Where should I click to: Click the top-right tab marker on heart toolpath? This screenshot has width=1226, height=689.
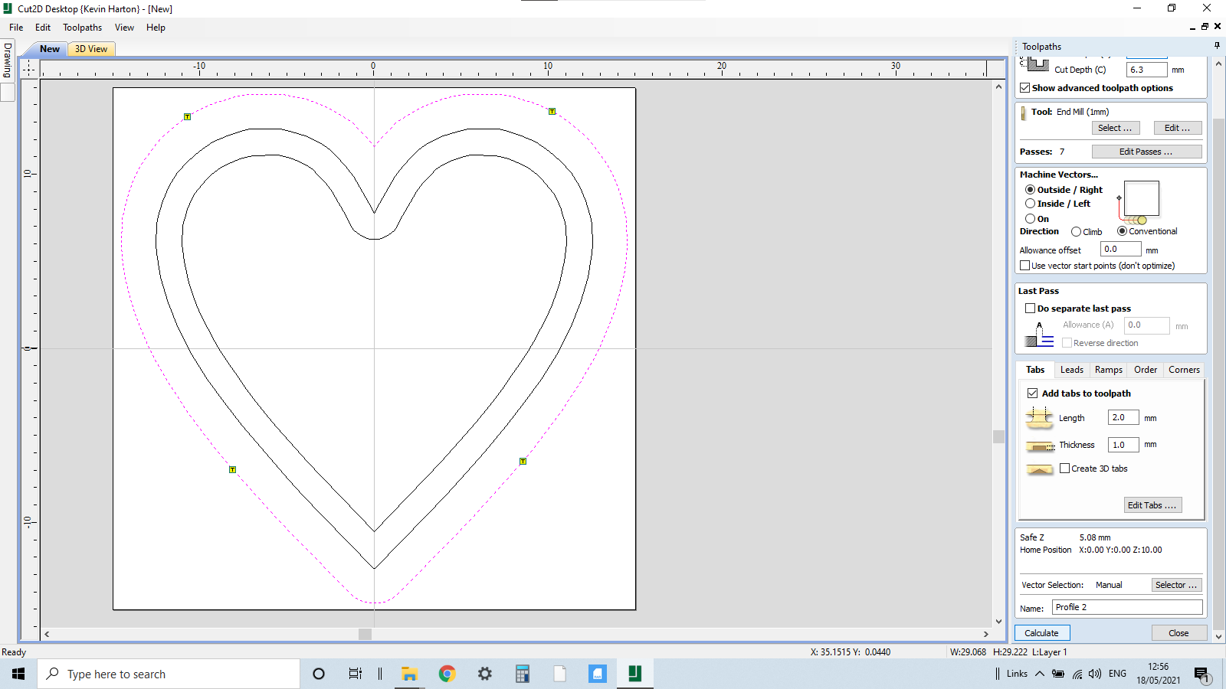(552, 112)
